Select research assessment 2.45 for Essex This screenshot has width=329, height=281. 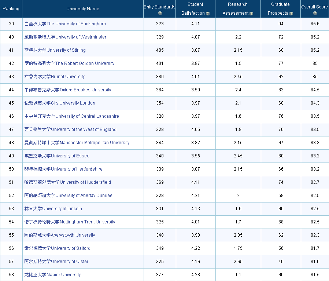point(238,156)
